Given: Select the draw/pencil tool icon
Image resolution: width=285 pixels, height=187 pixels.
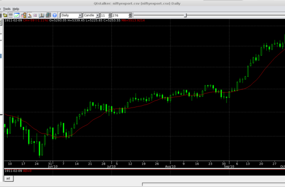Looking at the screenshot, I should click(30, 16).
